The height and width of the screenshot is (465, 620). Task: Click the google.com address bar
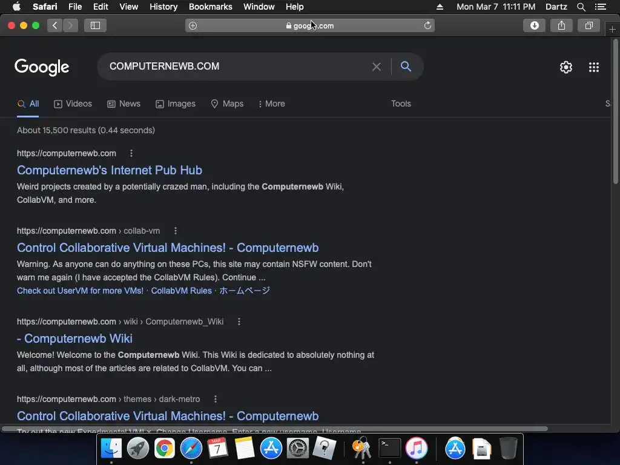[x=310, y=25]
